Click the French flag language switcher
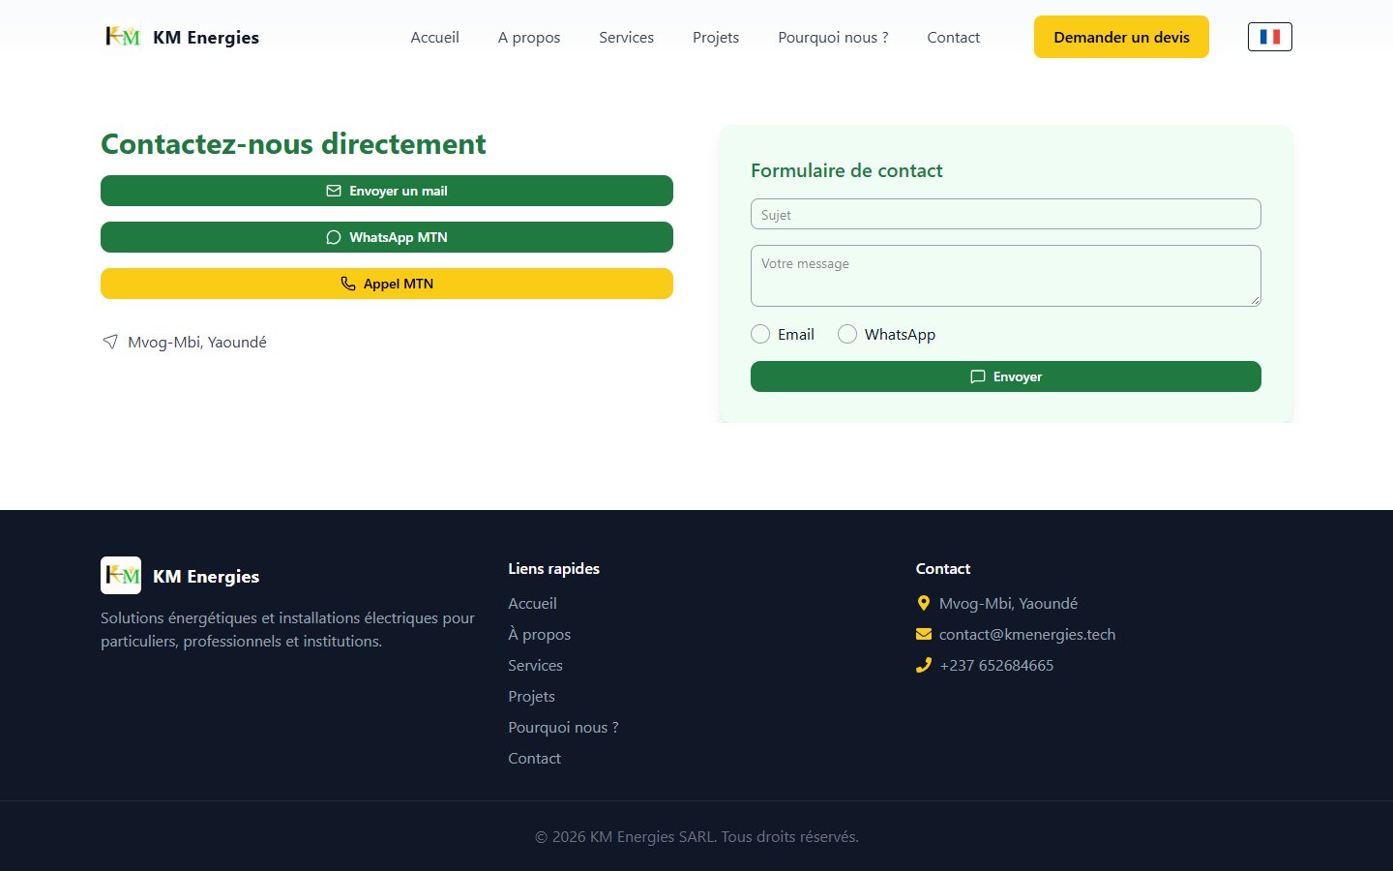 1270,37
